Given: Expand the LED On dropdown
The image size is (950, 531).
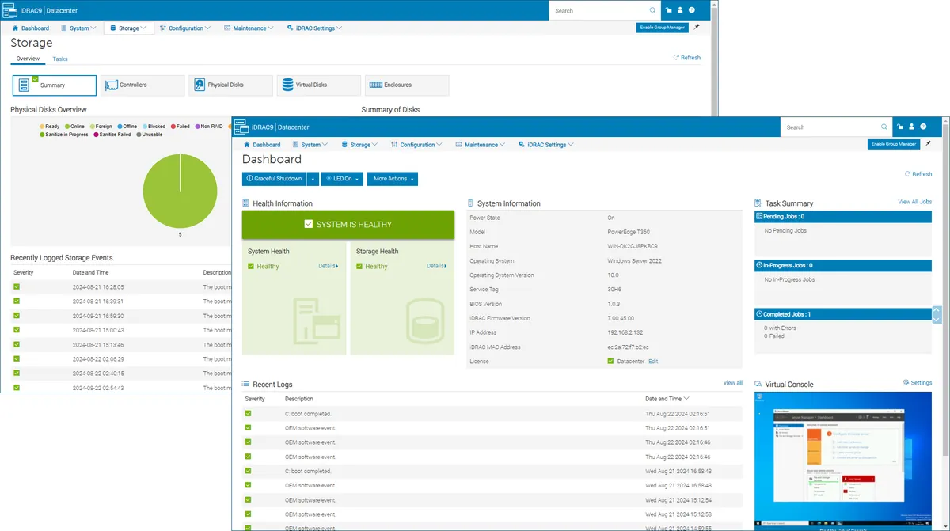Looking at the screenshot, I should tap(343, 179).
